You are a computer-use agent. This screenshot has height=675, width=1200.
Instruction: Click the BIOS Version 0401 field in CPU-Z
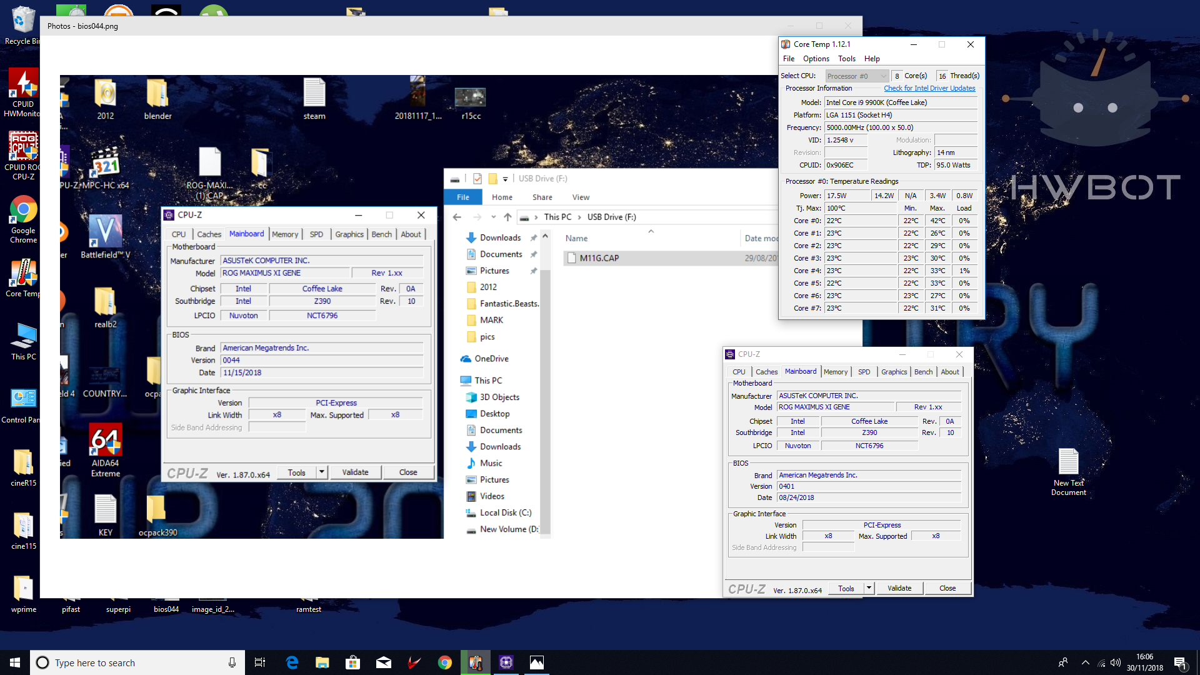pyautogui.click(x=869, y=486)
